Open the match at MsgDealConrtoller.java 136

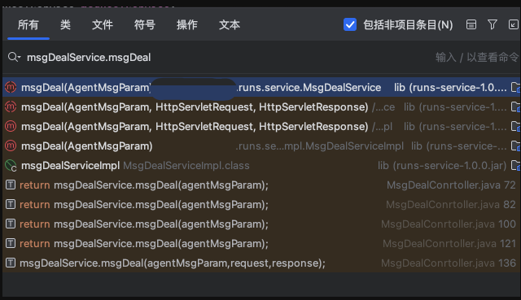pos(261,263)
